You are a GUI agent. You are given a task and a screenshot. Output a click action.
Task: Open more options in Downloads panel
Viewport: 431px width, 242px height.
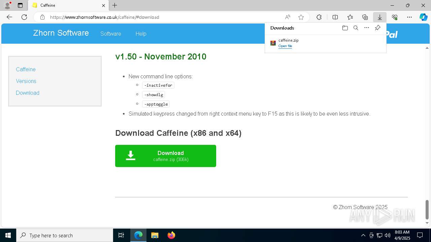367,28
